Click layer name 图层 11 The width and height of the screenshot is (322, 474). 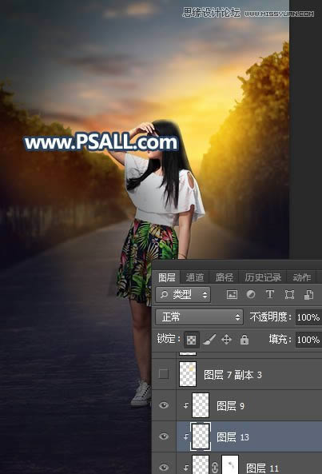pyautogui.click(x=262, y=468)
